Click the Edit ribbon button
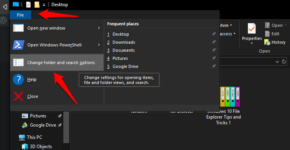 (272, 34)
